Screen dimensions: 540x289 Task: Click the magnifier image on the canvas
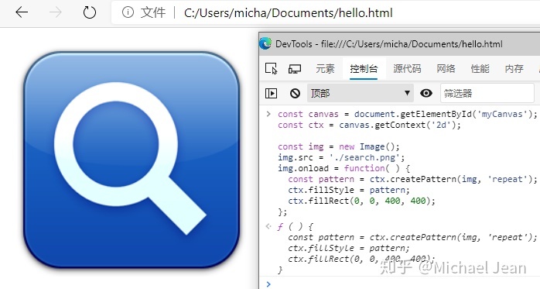[132, 160]
